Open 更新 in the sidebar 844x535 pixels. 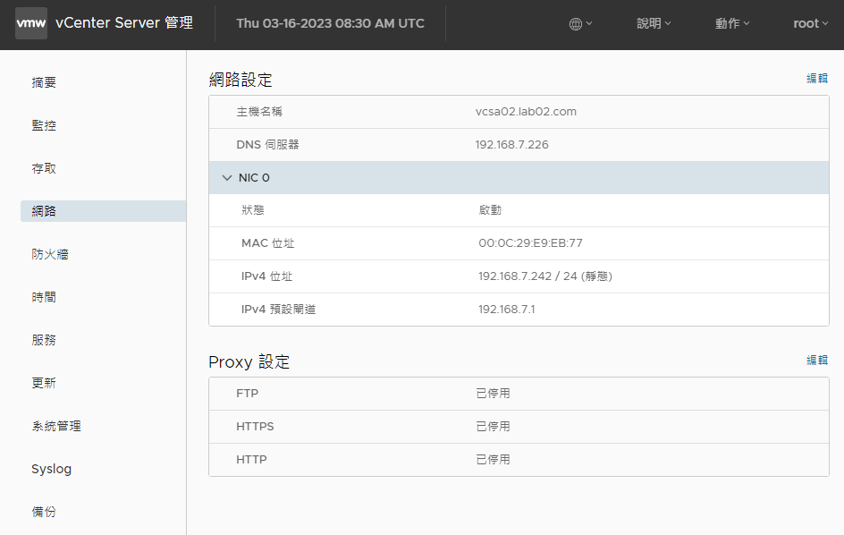pyautogui.click(x=44, y=383)
